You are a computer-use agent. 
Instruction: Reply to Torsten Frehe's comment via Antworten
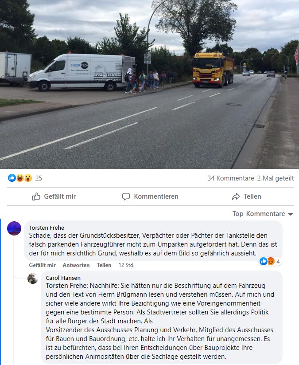point(76,265)
